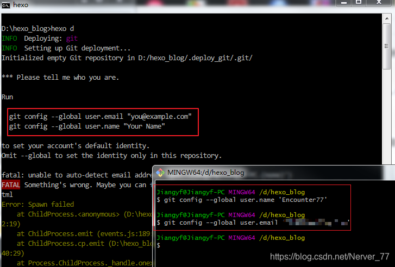Viewport: 395px width, 267px height.
Task: Click the Git Bash MINGW64 window icon
Action: coord(160,173)
